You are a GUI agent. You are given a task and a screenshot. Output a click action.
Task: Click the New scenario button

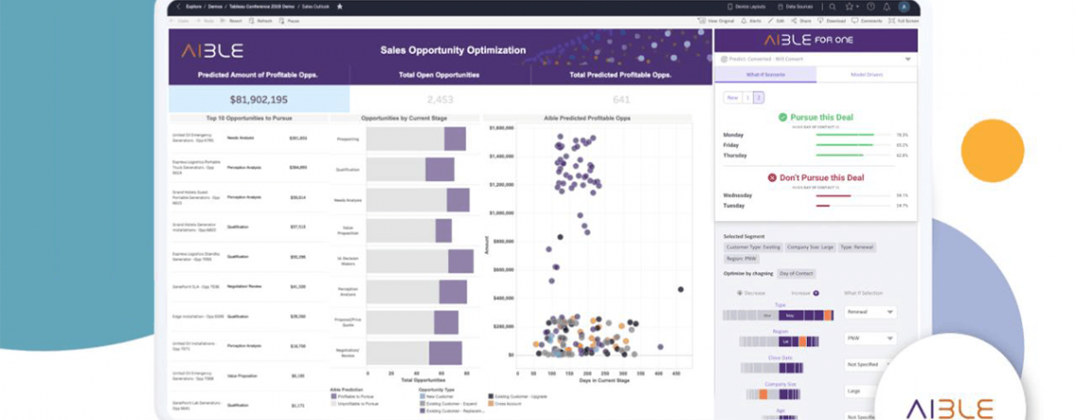732,97
